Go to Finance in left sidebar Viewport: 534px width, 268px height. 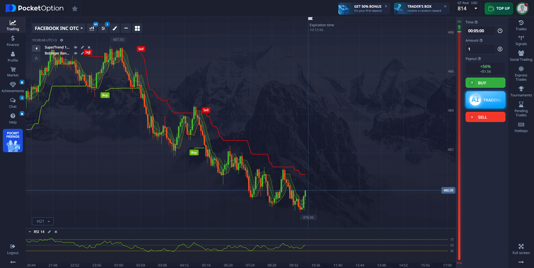pyautogui.click(x=13, y=41)
